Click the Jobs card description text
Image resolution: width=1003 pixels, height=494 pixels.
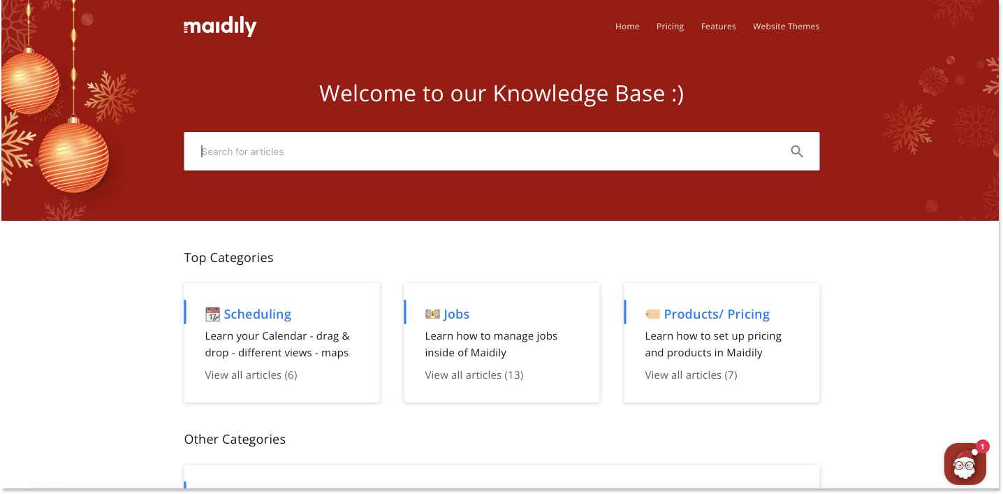491,344
